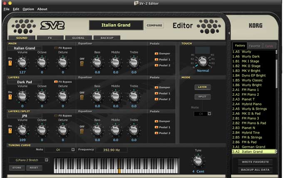The height and width of the screenshot is (178, 283).
Task: Click the RESET tuning curve button
Action: [34, 168]
